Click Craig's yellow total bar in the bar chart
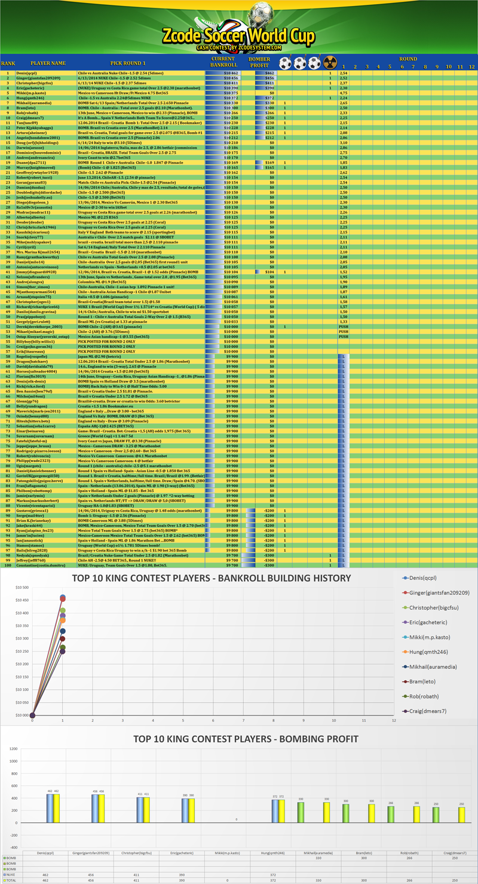The image size is (478, 884). click(x=461, y=814)
